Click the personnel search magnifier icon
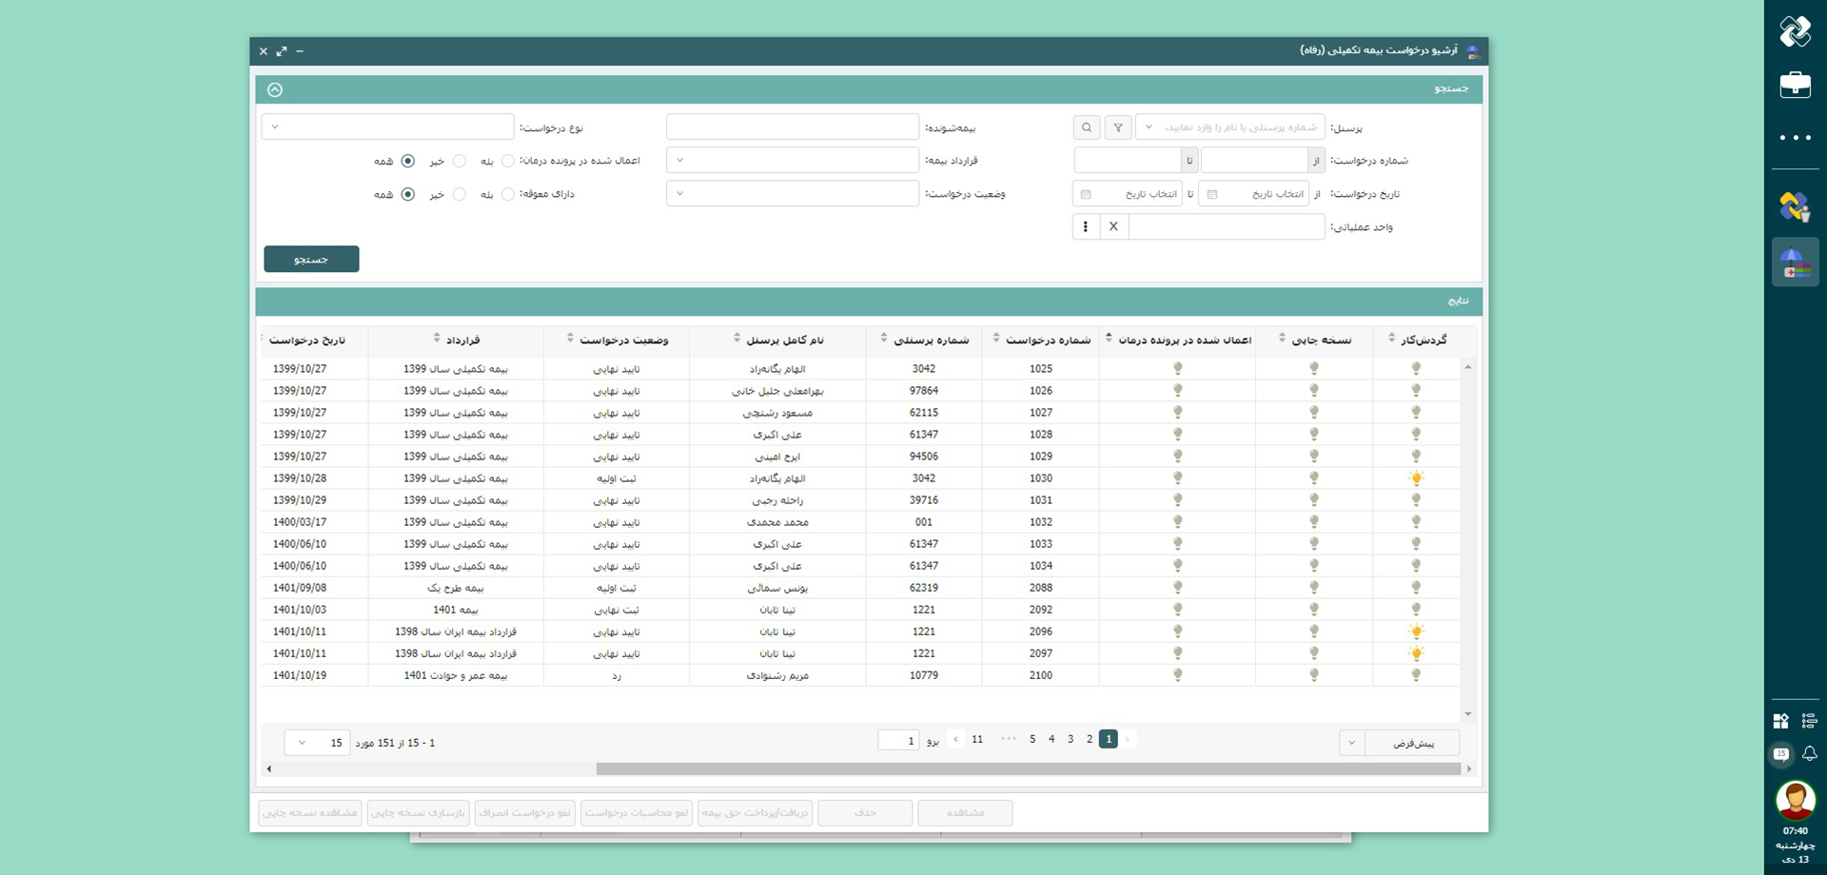Image resolution: width=1827 pixels, height=875 pixels. [1086, 127]
